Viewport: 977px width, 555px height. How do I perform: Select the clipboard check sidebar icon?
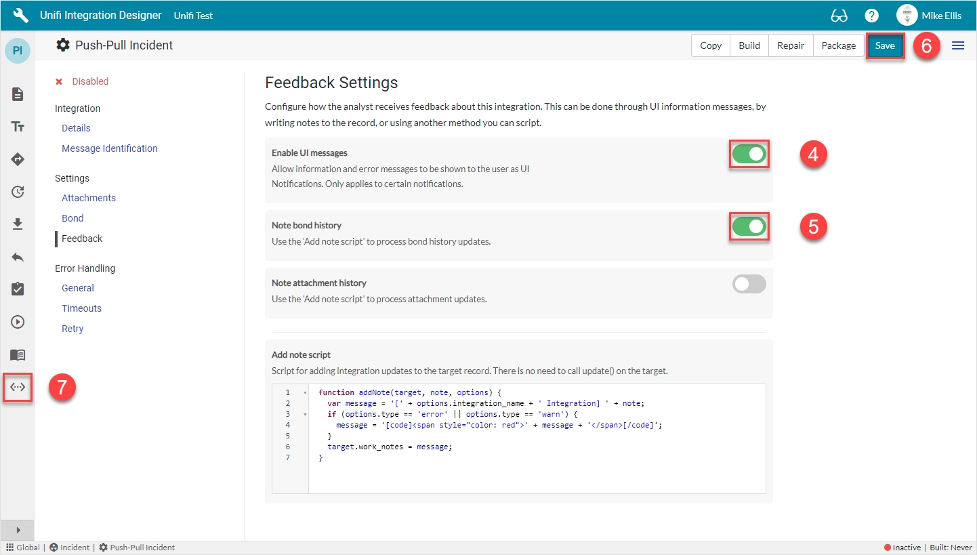click(x=18, y=289)
